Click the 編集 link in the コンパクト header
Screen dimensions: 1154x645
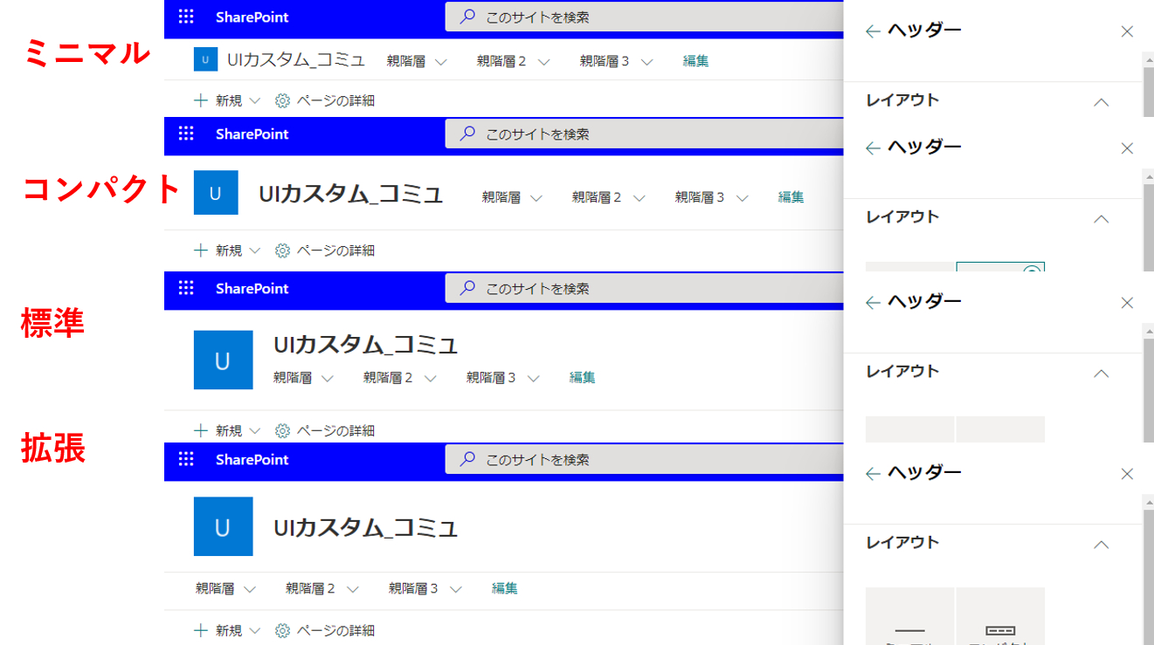pos(791,197)
